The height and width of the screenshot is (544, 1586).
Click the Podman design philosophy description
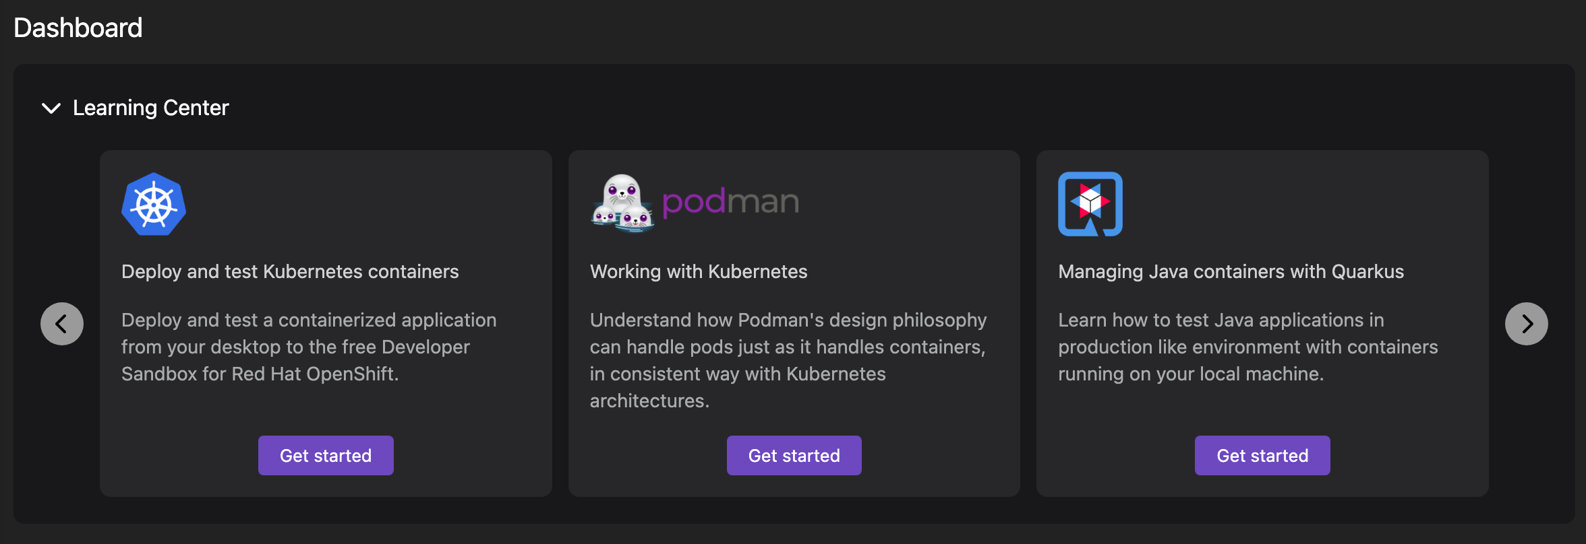click(x=788, y=360)
